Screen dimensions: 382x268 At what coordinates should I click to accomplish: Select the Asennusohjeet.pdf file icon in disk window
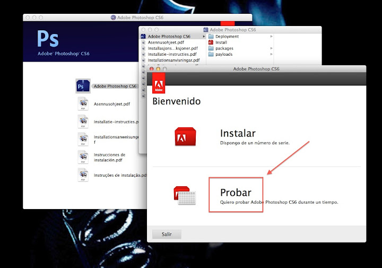pos(83,103)
